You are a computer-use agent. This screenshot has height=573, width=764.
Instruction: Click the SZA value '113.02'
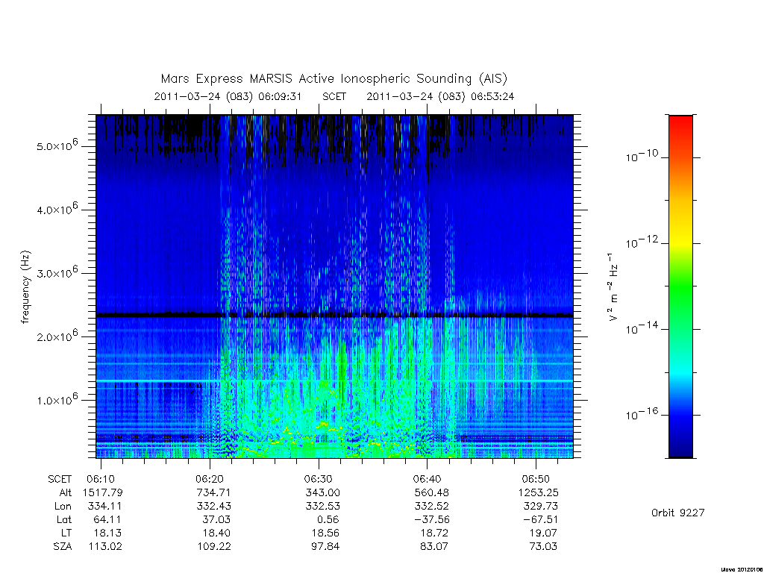click(105, 547)
